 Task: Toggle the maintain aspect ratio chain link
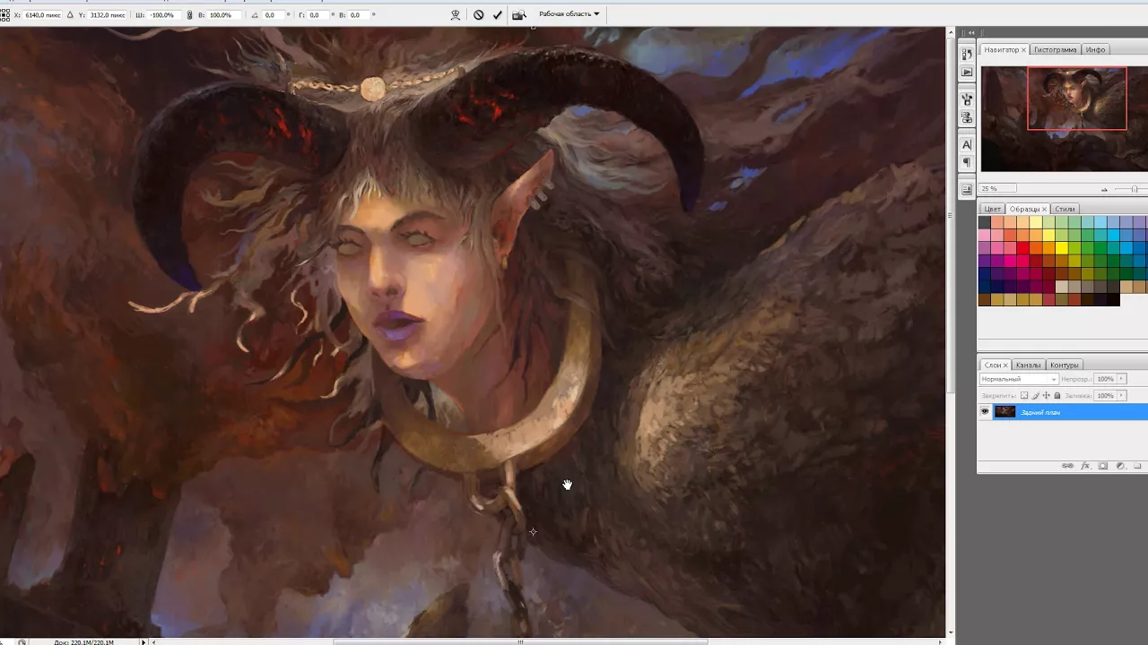pyautogui.click(x=189, y=15)
